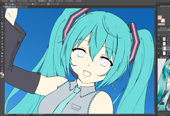The image size is (170, 116).
Task: Select the Hand move tool
Action: (x=2, y=26)
